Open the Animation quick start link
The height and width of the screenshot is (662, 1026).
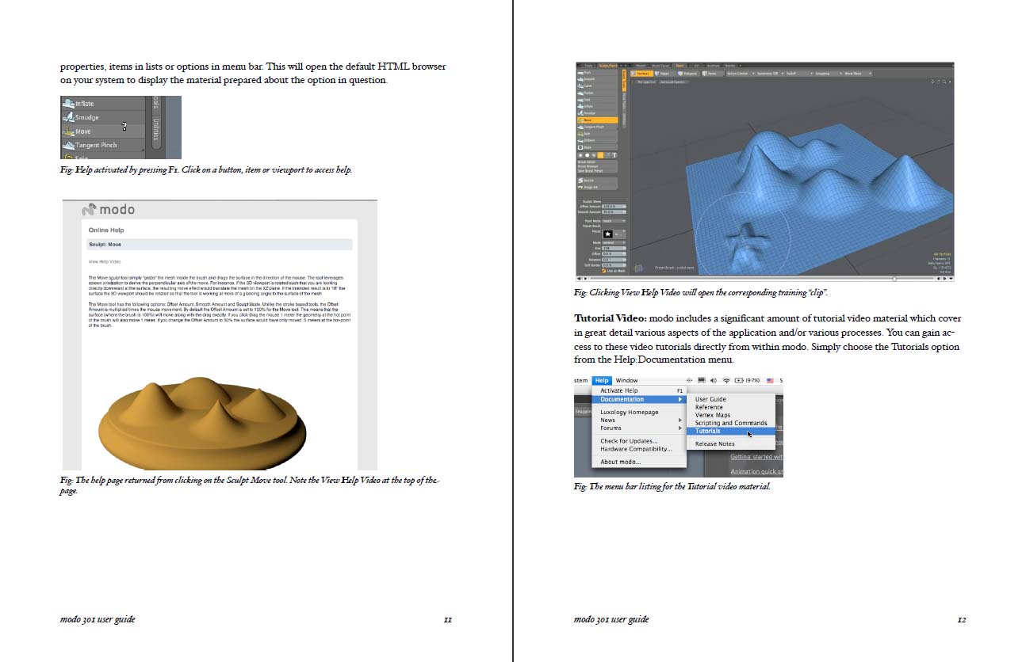pyautogui.click(x=756, y=471)
